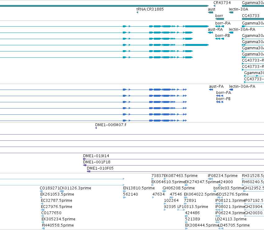Click the aust-PA protein label
The height and width of the screenshot is (230, 264).
coord(216,86)
